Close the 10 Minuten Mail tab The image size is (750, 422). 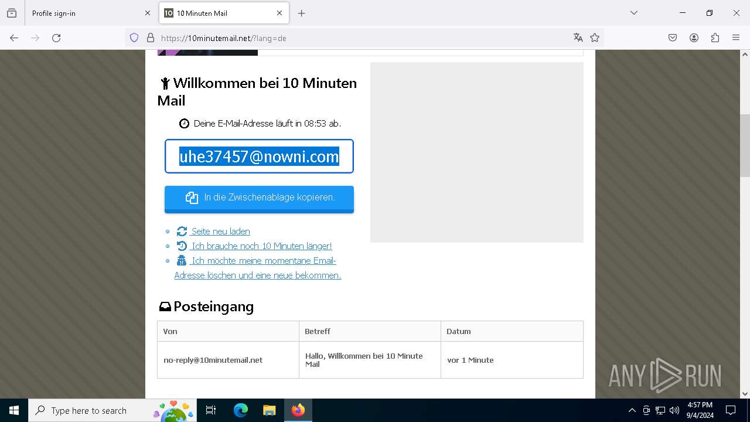pyautogui.click(x=279, y=13)
